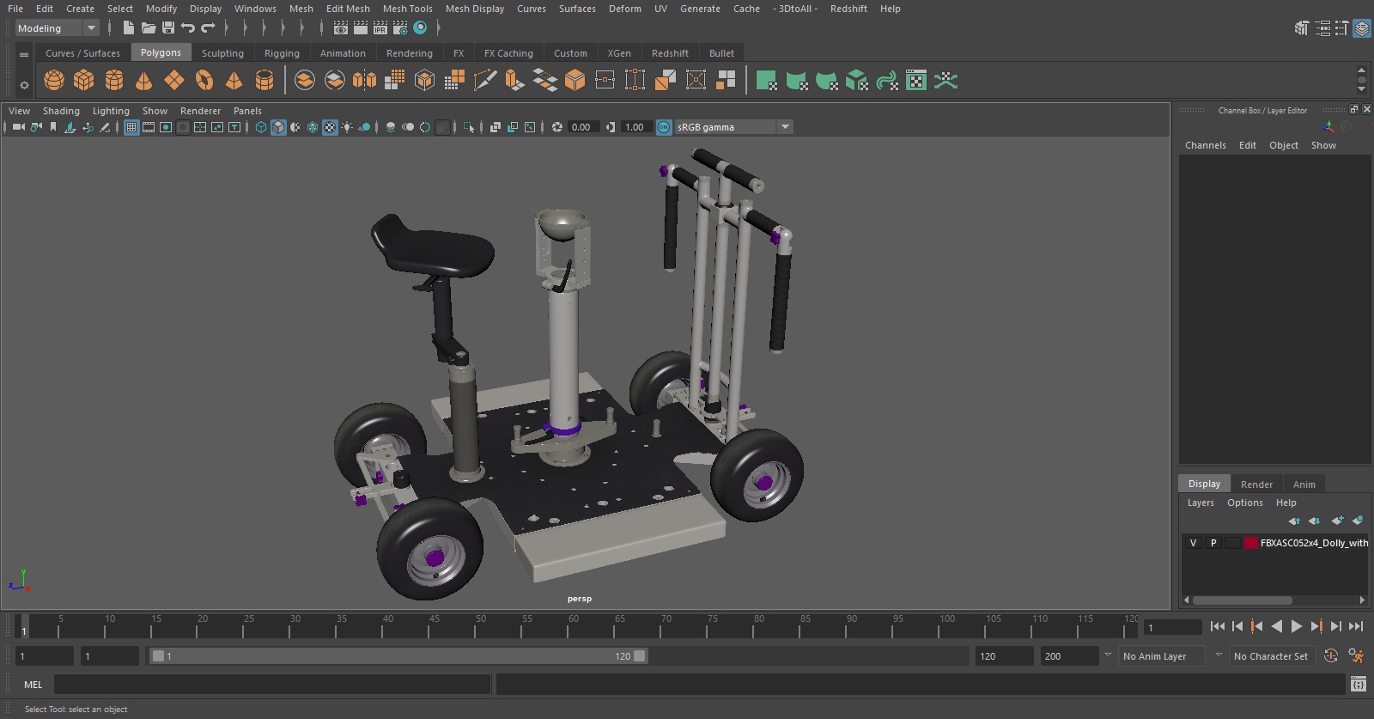Toggle layer visibility V box
The height and width of the screenshot is (719, 1374).
1193,543
